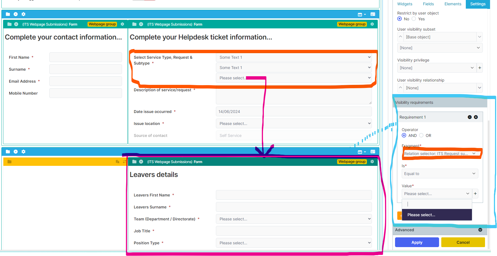
Task: Click Webpage group badge on Helpdesk ticket form
Action: (x=352, y=24)
